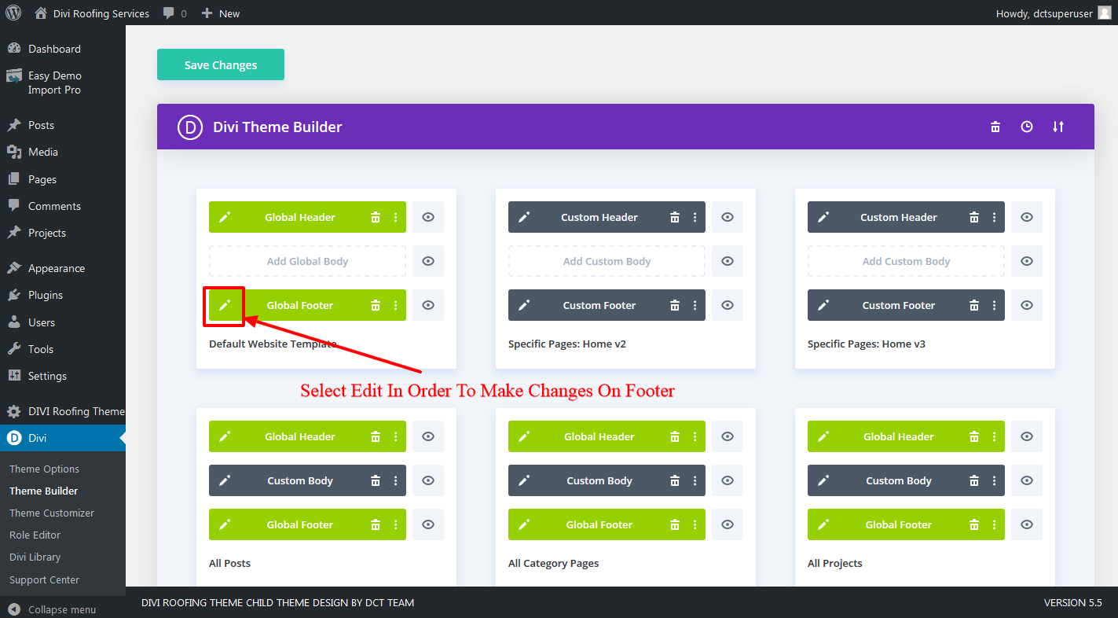Add Custom Body to Home v3 template

click(x=906, y=261)
